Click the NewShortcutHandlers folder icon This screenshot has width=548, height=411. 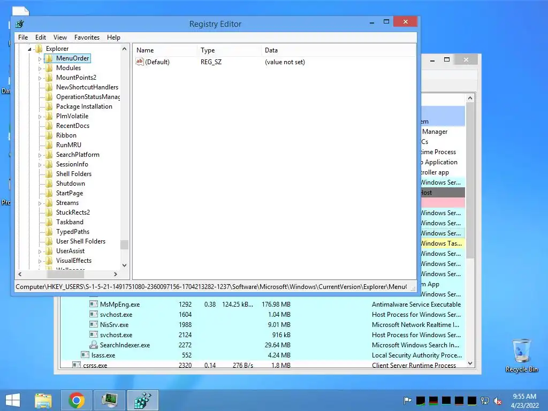pyautogui.click(x=49, y=87)
